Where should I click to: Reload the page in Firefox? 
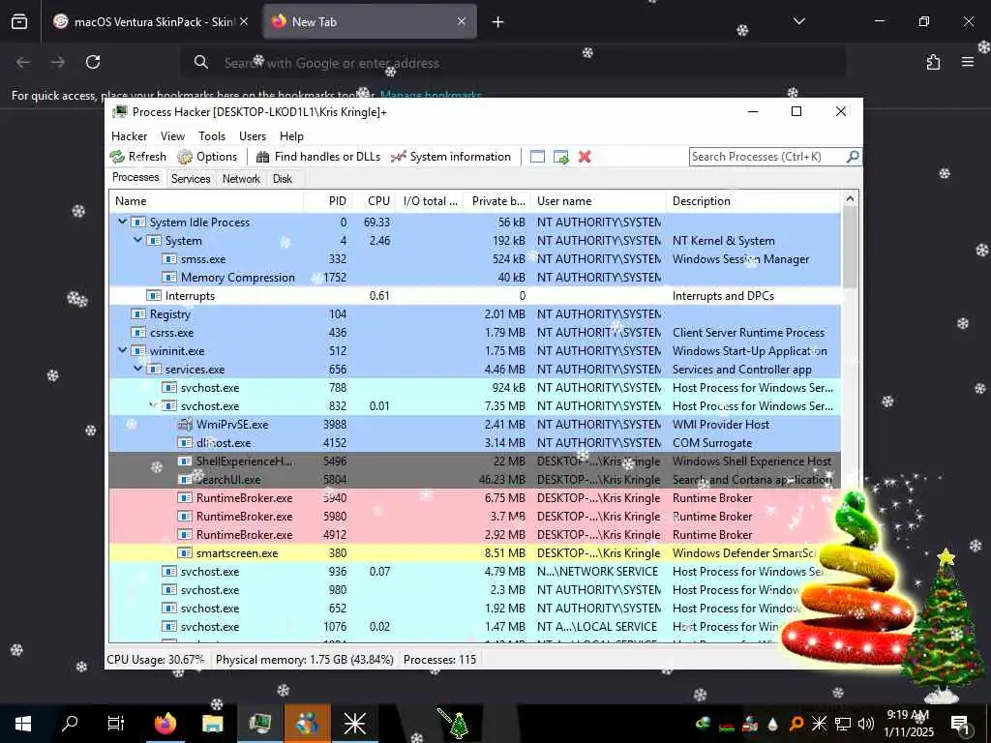click(93, 62)
